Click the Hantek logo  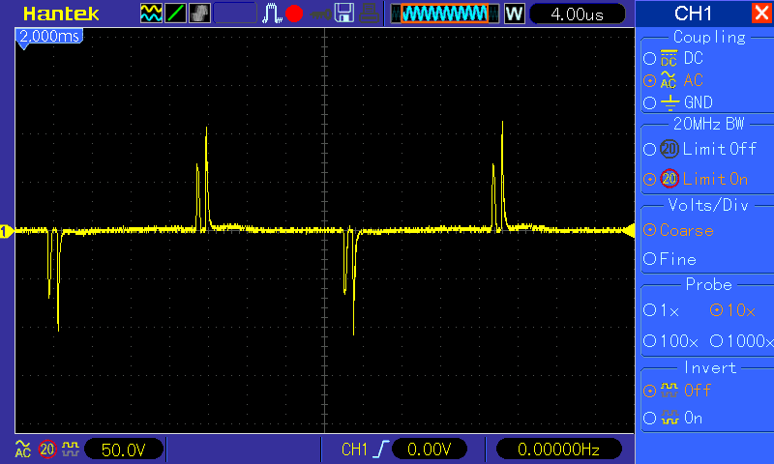(61, 14)
